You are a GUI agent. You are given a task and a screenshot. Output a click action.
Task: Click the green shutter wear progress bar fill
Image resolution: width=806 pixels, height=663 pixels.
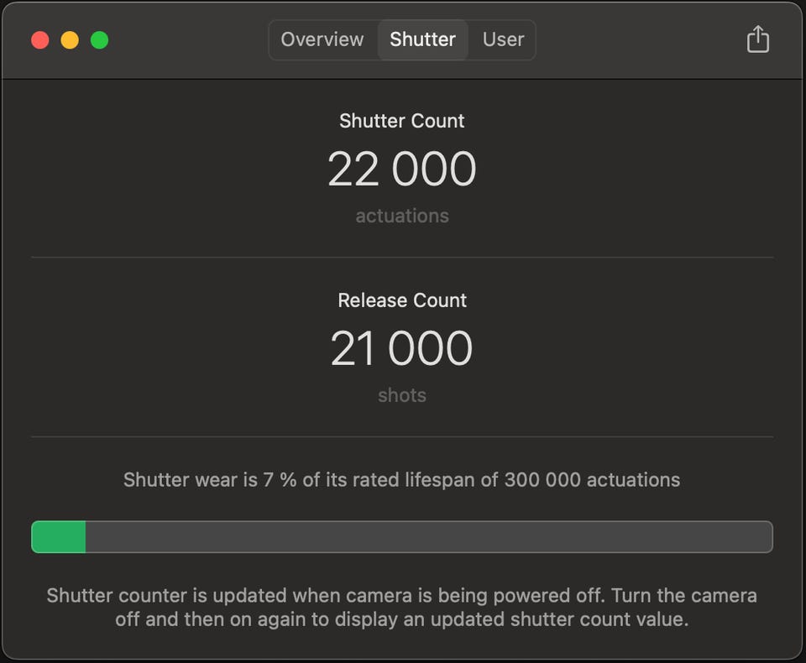pos(59,537)
